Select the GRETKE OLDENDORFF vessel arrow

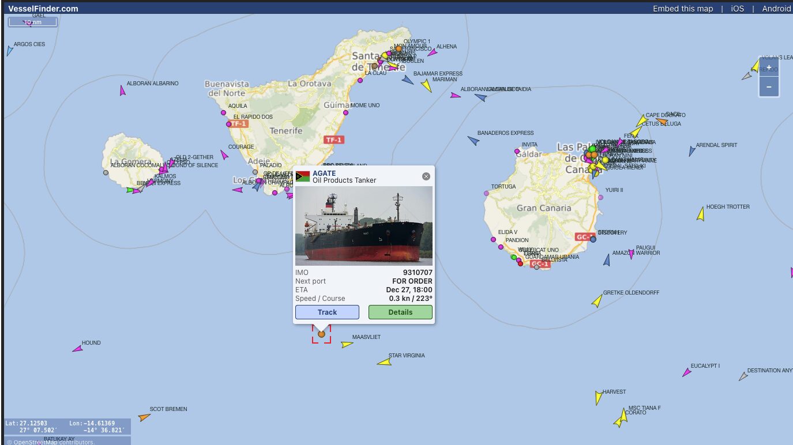[597, 300]
